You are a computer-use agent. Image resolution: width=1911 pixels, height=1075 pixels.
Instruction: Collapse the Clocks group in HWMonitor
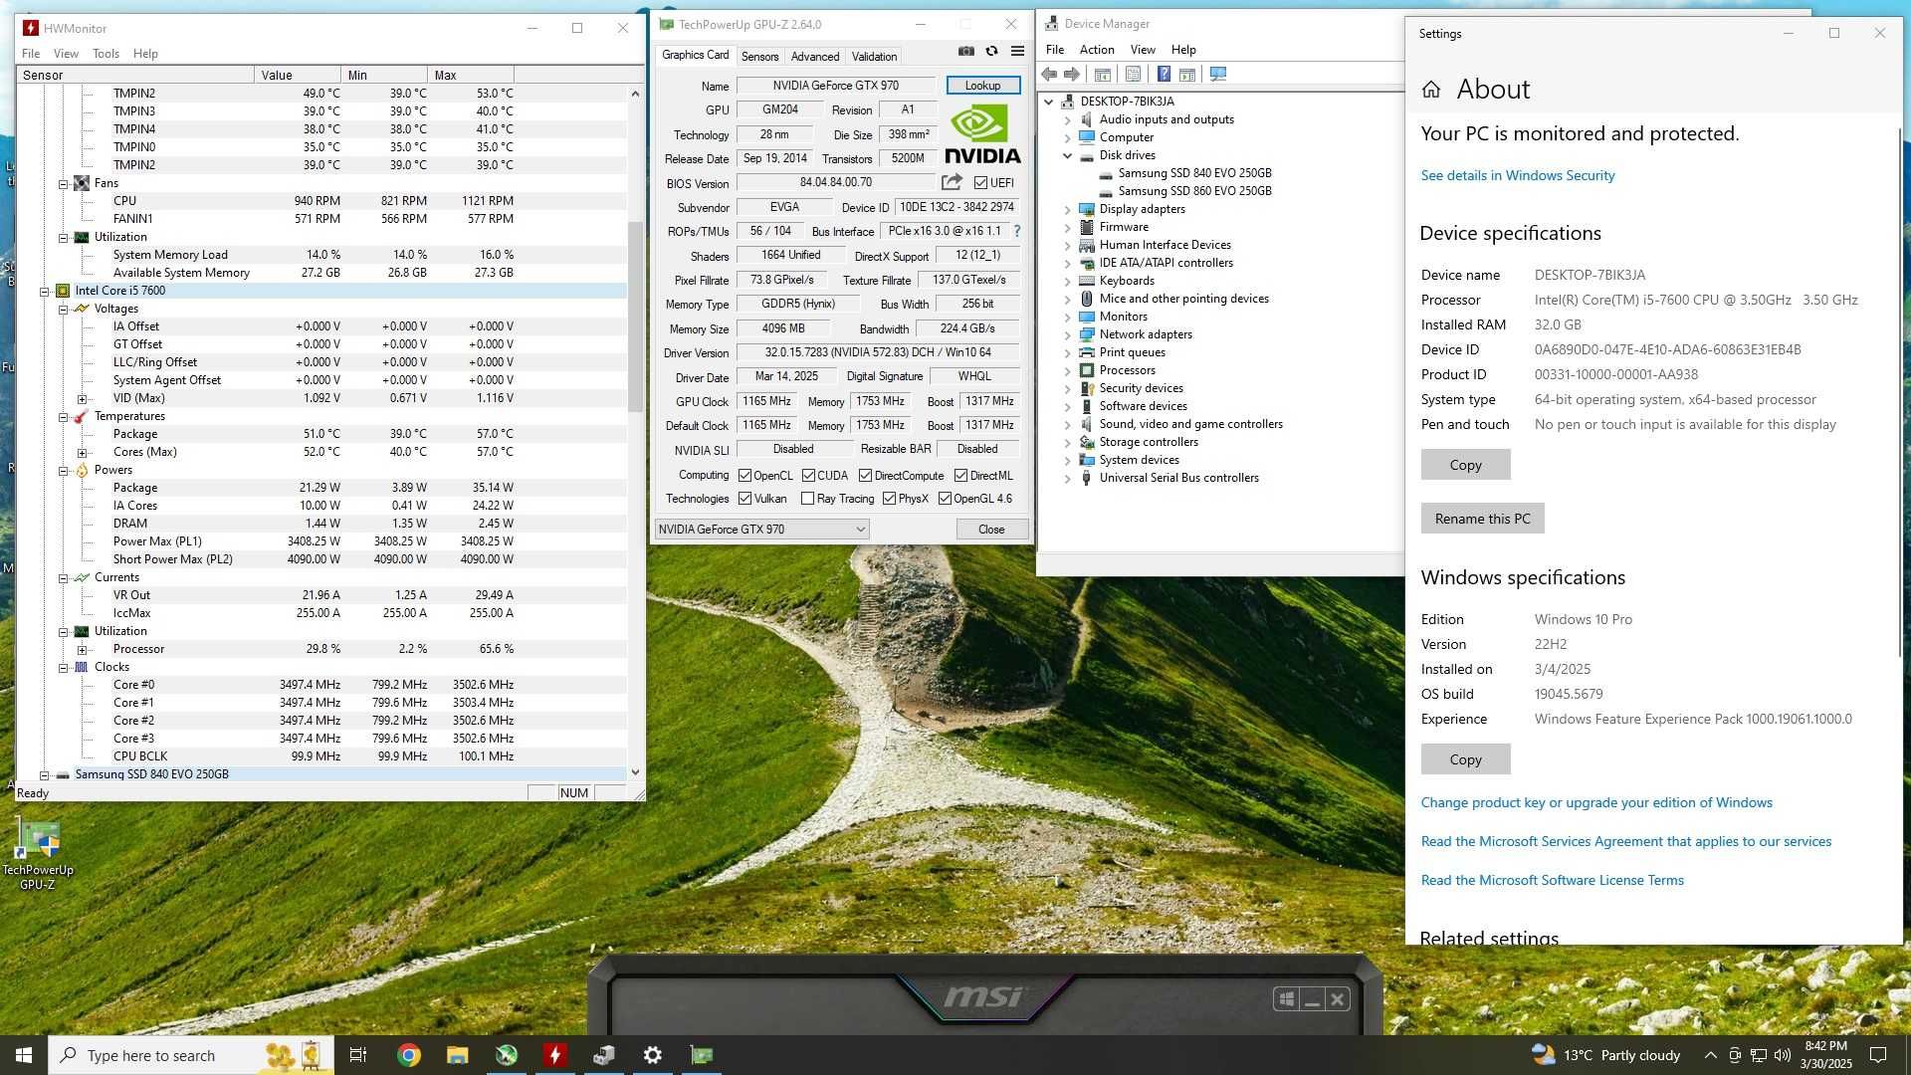tap(63, 668)
